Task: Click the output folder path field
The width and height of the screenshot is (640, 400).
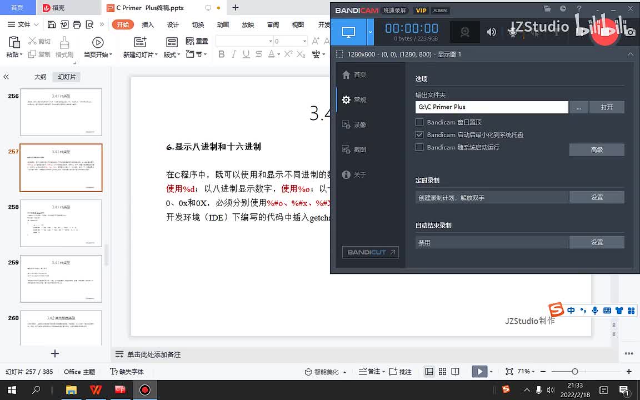Action: coord(492,107)
